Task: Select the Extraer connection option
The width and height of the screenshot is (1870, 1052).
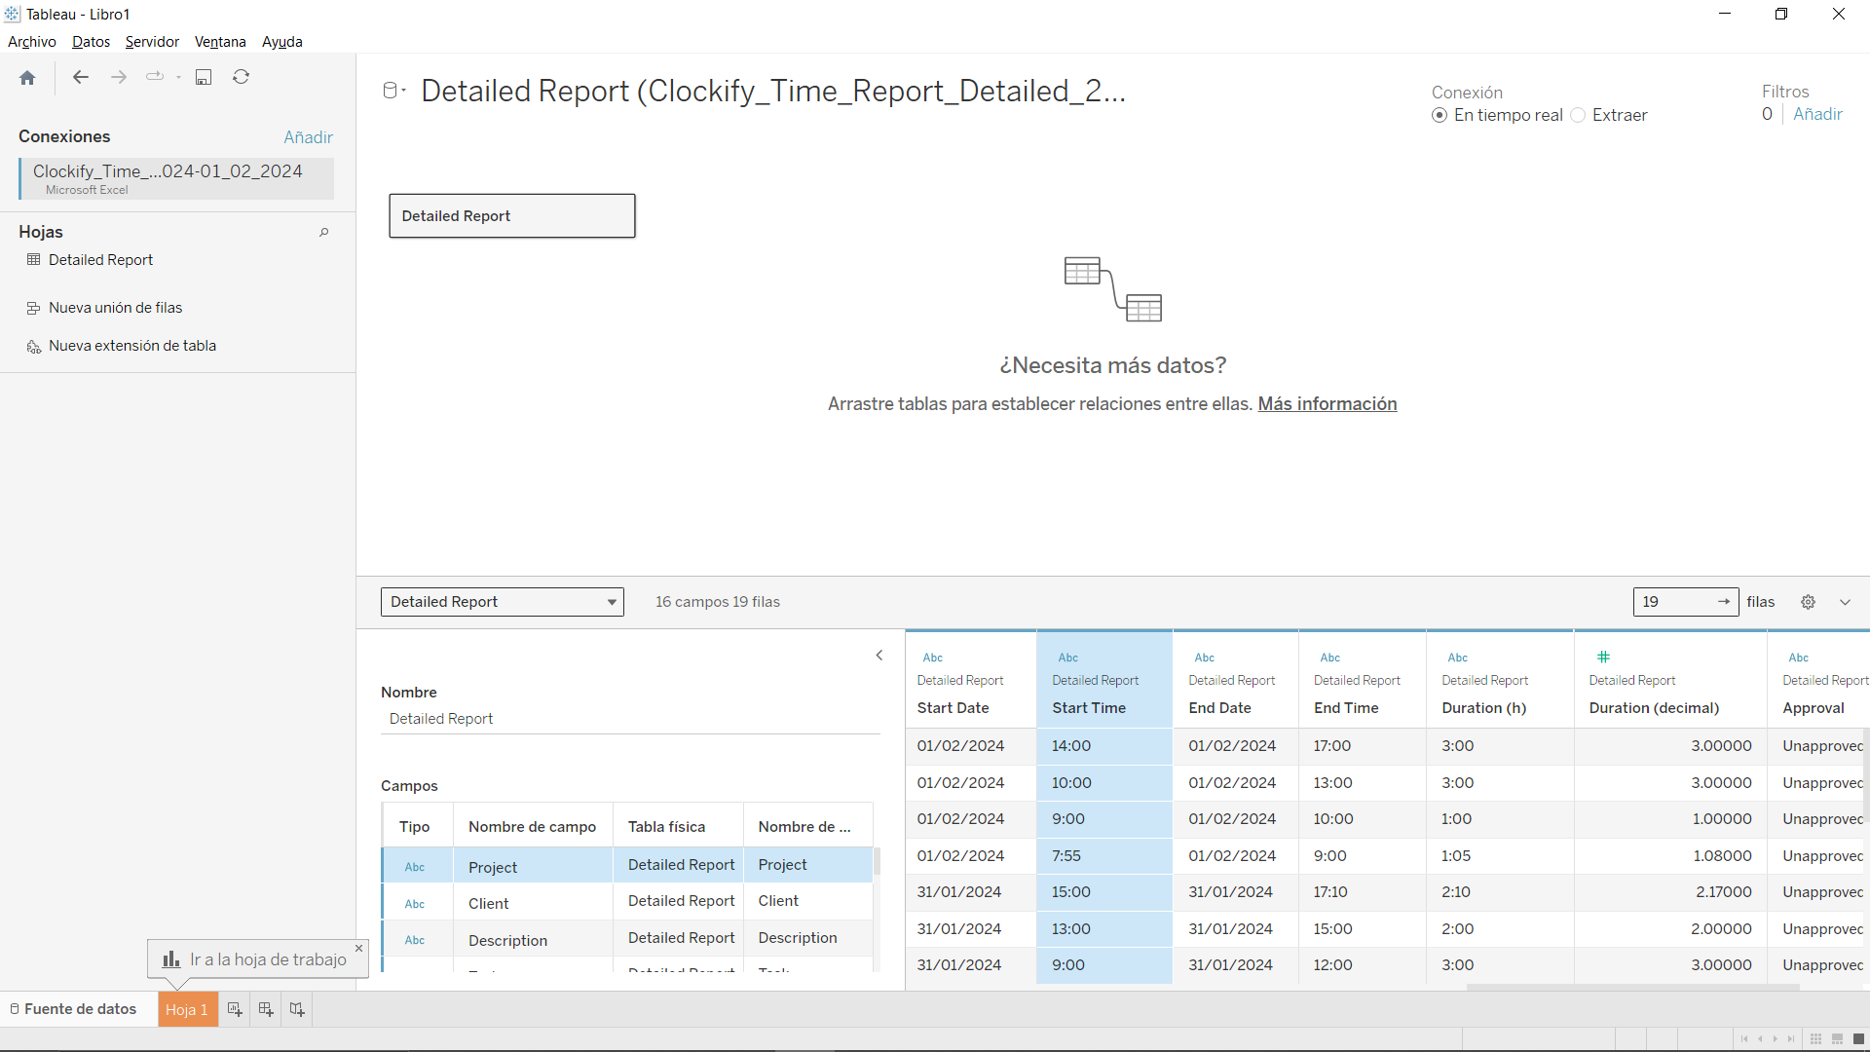Action: tap(1577, 115)
